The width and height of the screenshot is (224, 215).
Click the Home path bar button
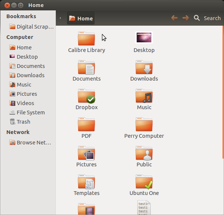click(x=81, y=18)
